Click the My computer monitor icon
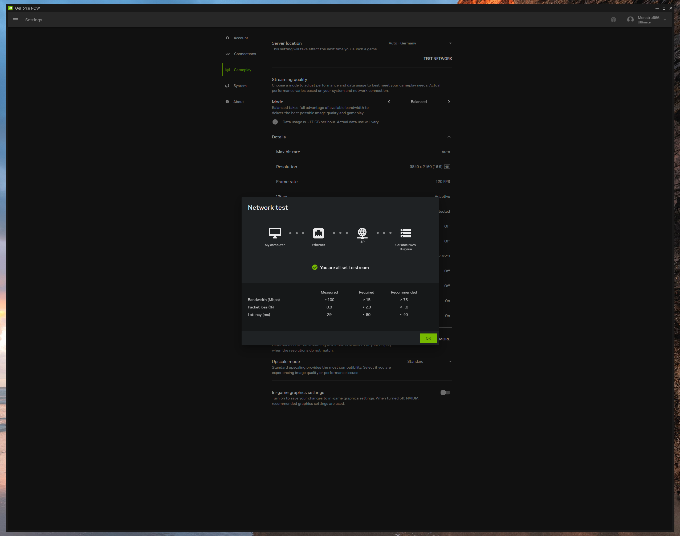 click(x=275, y=233)
